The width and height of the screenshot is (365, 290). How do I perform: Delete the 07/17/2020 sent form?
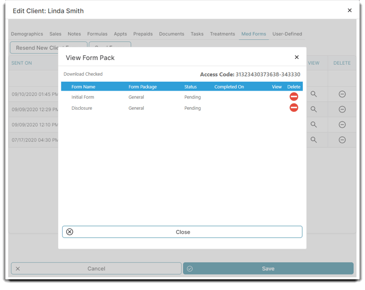coord(342,140)
